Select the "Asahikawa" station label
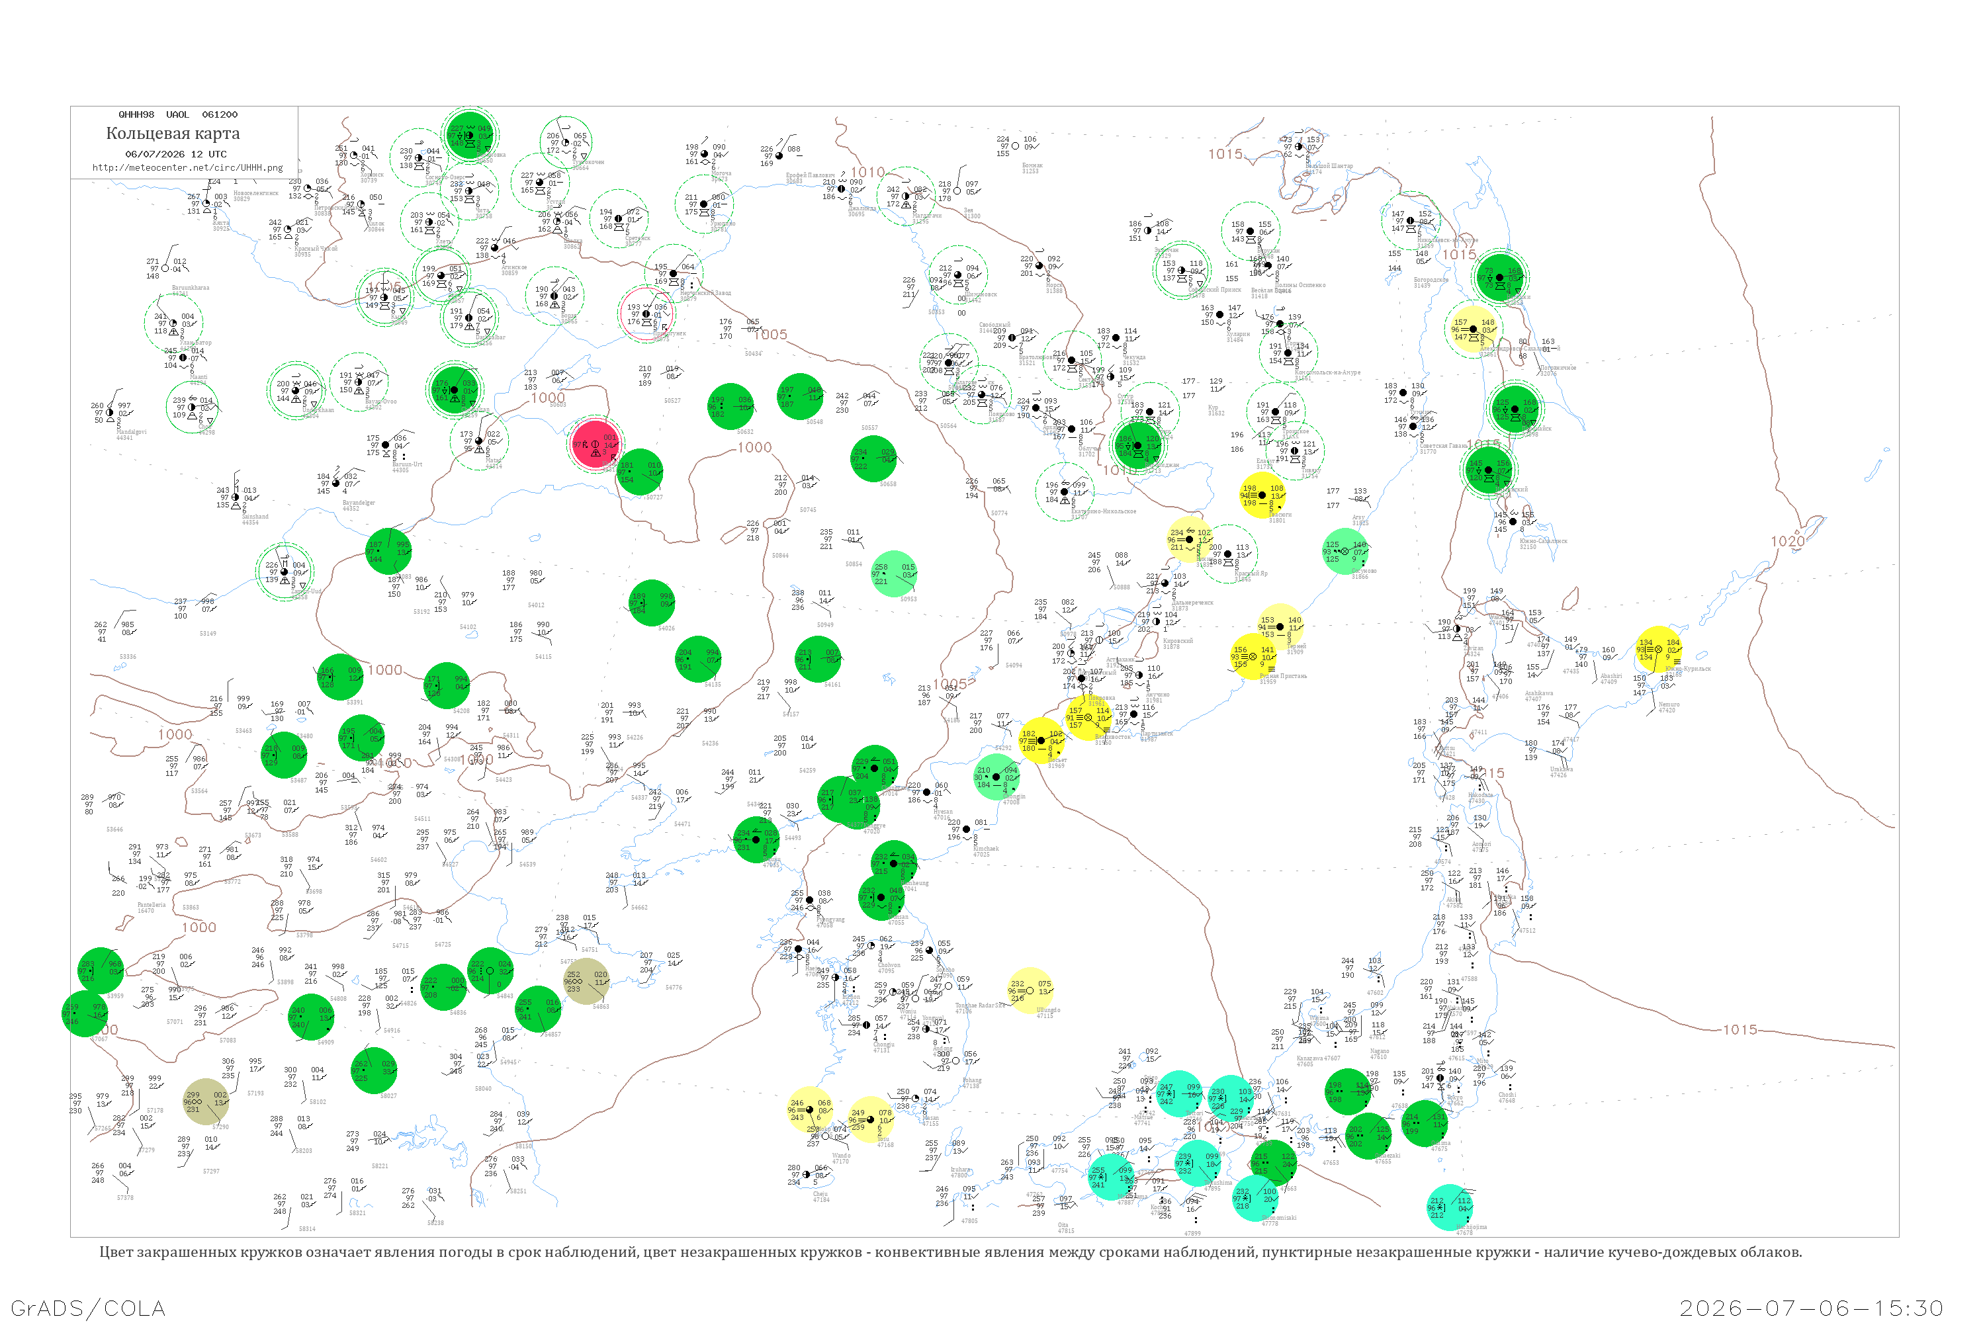The height and width of the screenshot is (1323, 1985). (x=1540, y=693)
